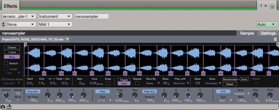
Task: Click the nanosampler name field
Action: (x=91, y=16)
